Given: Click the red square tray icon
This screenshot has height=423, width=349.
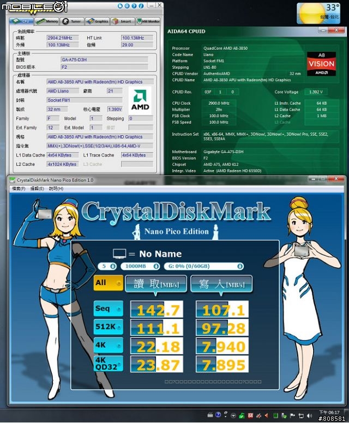Looking at the screenshot, I should [x=250, y=416].
